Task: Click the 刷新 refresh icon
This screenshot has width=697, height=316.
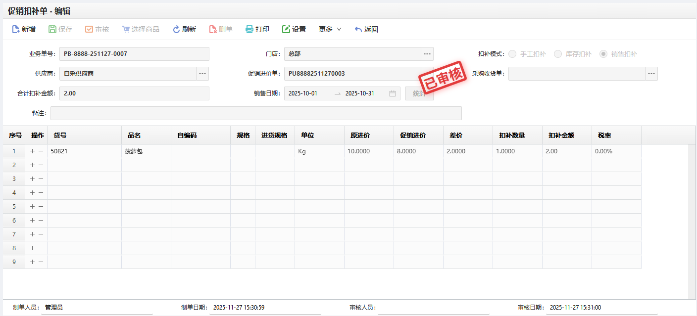Action: coord(176,29)
